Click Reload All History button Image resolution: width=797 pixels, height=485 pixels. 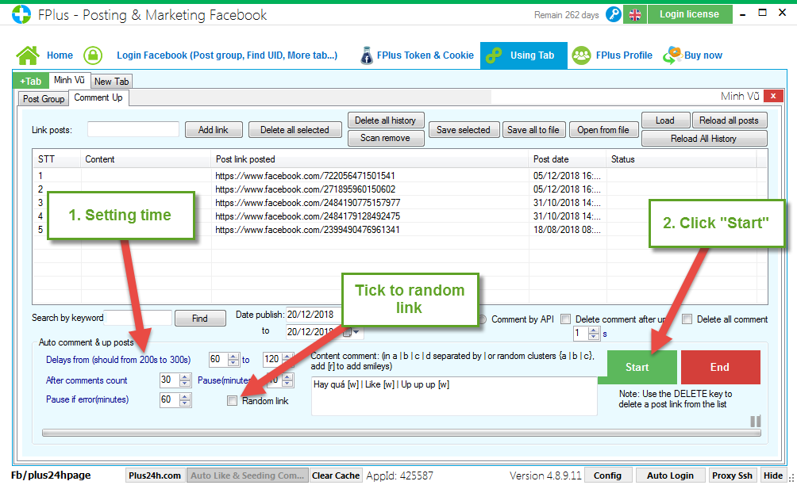(704, 139)
